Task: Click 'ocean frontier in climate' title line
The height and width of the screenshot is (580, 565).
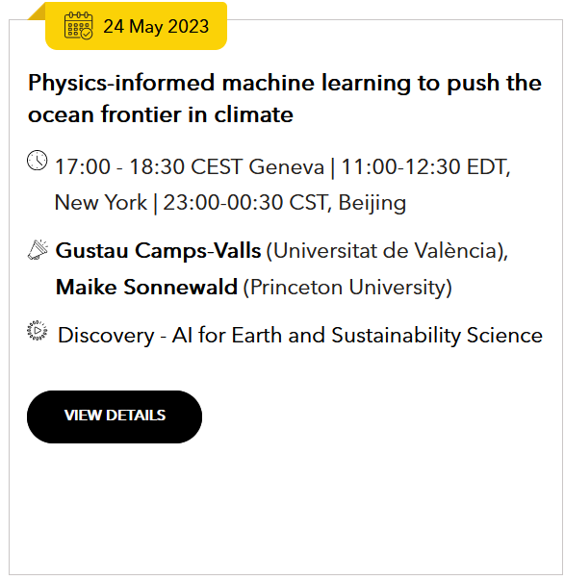Action: (161, 114)
